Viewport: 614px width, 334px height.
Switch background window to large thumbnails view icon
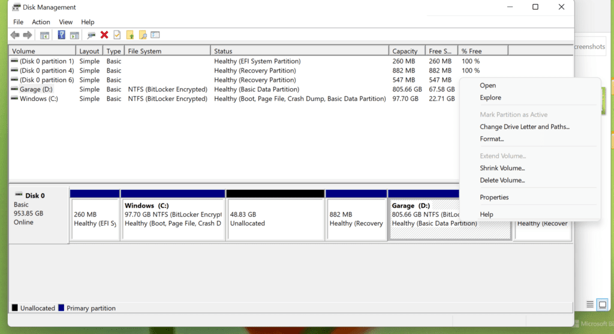(x=603, y=304)
